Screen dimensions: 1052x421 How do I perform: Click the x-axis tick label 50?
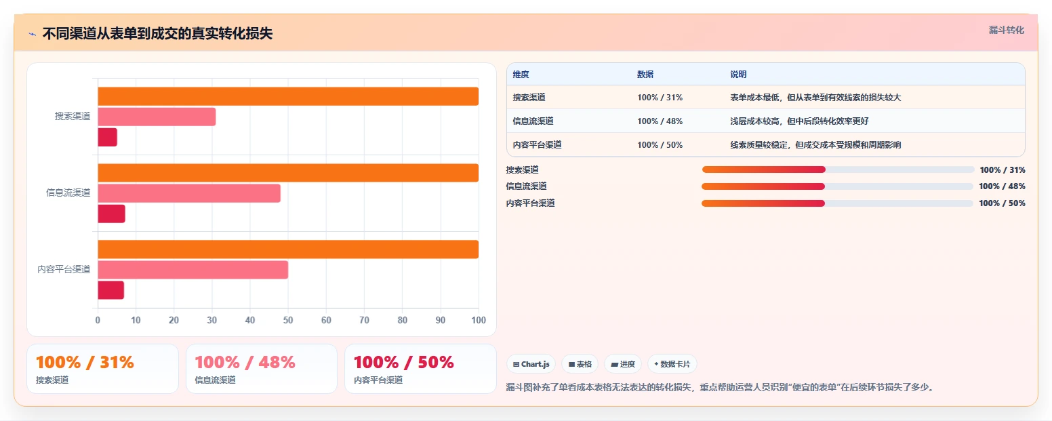point(288,320)
